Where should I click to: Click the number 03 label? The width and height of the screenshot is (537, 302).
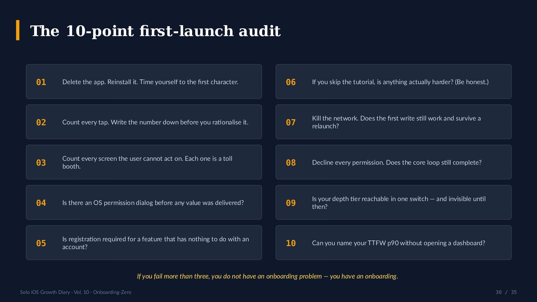(41, 162)
